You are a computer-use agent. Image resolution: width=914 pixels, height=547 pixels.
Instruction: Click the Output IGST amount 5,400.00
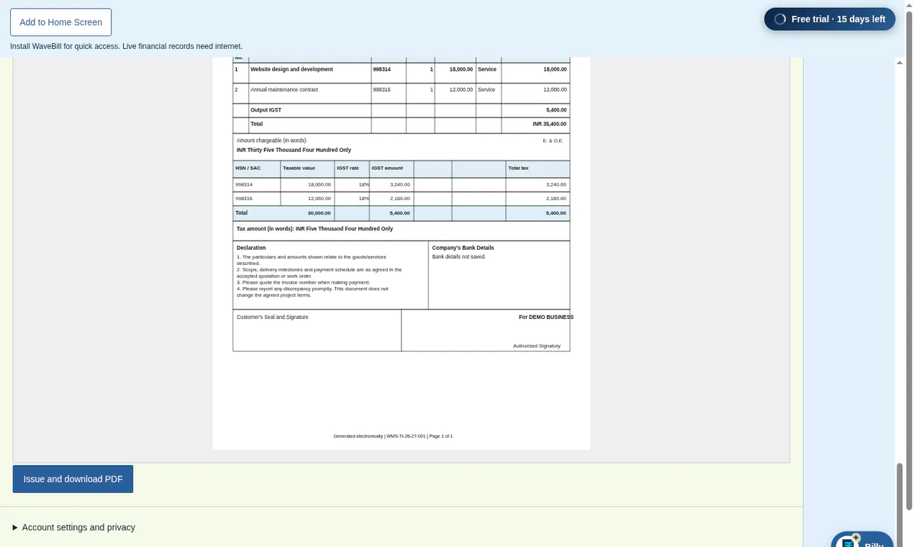[556, 110]
